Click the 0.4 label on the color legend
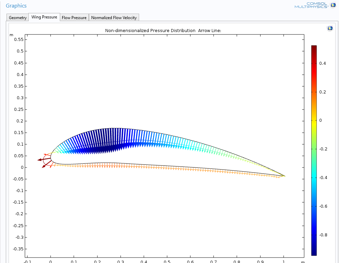The width and height of the screenshot is (339, 263). (x=322, y=63)
